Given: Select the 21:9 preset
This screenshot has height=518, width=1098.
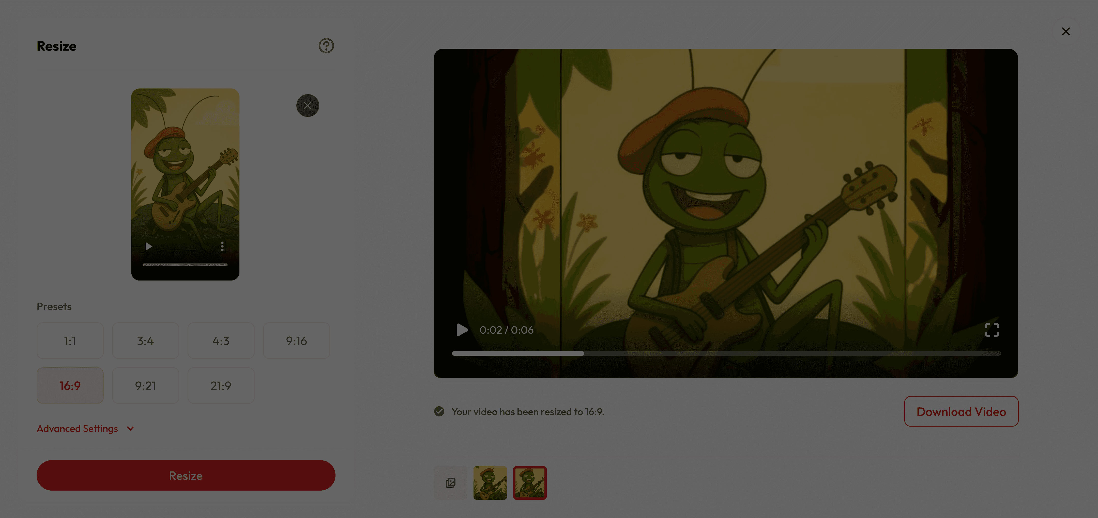Looking at the screenshot, I should tap(221, 385).
